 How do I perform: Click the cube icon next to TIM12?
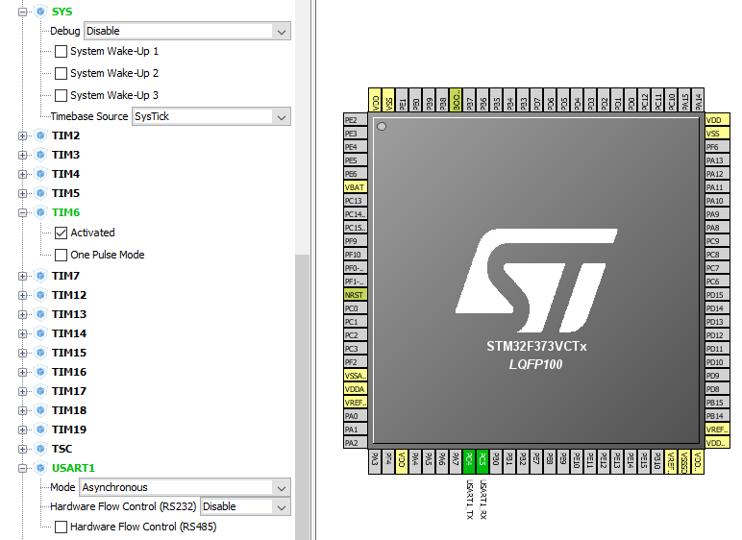(x=40, y=295)
